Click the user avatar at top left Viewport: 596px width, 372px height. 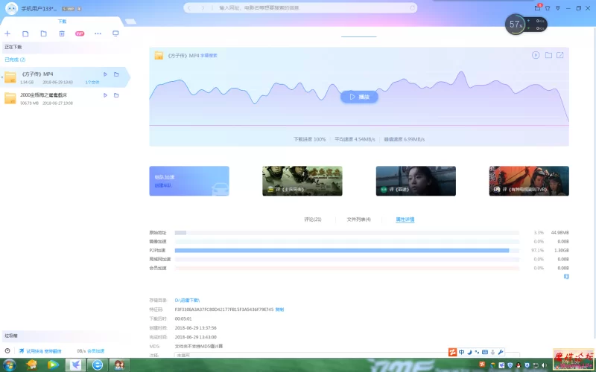pos(11,8)
